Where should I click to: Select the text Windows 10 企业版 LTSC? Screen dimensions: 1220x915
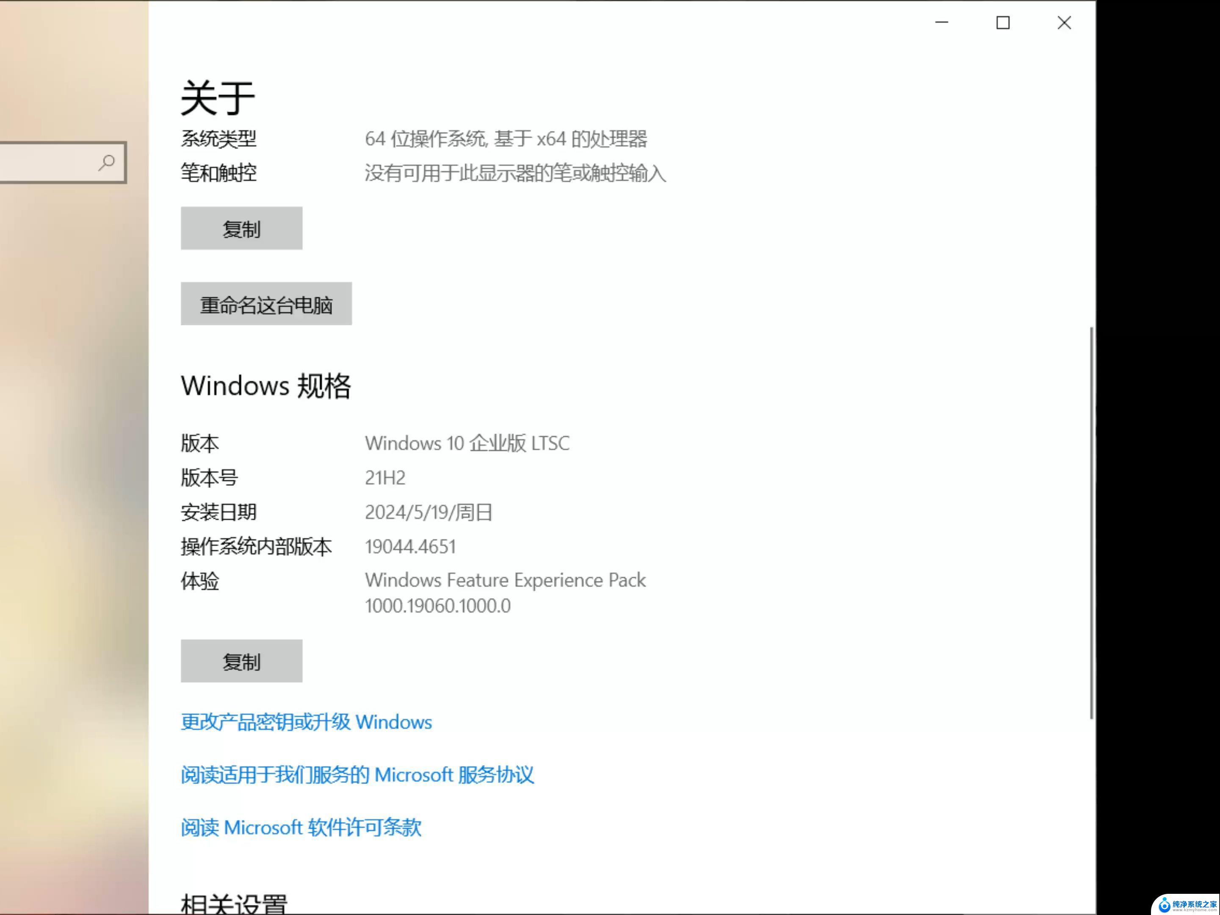tap(467, 443)
